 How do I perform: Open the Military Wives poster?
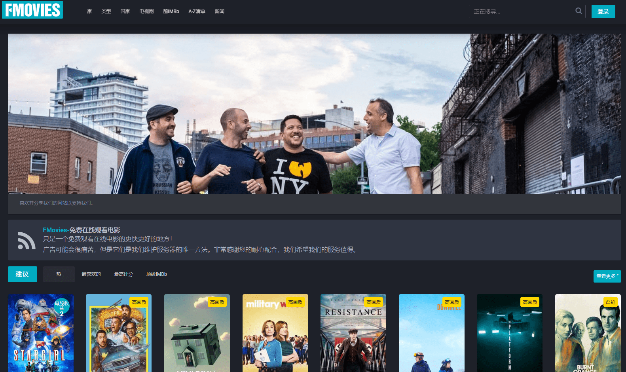[275, 333]
